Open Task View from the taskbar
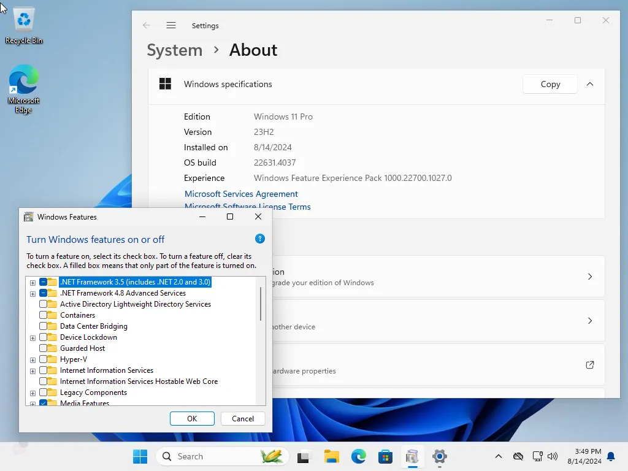 coord(303,456)
